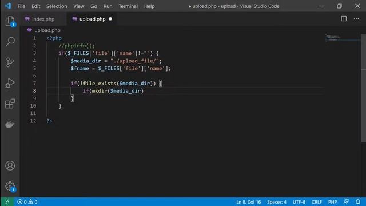
Task: Select the upload.php editor tab
Action: (x=92, y=19)
